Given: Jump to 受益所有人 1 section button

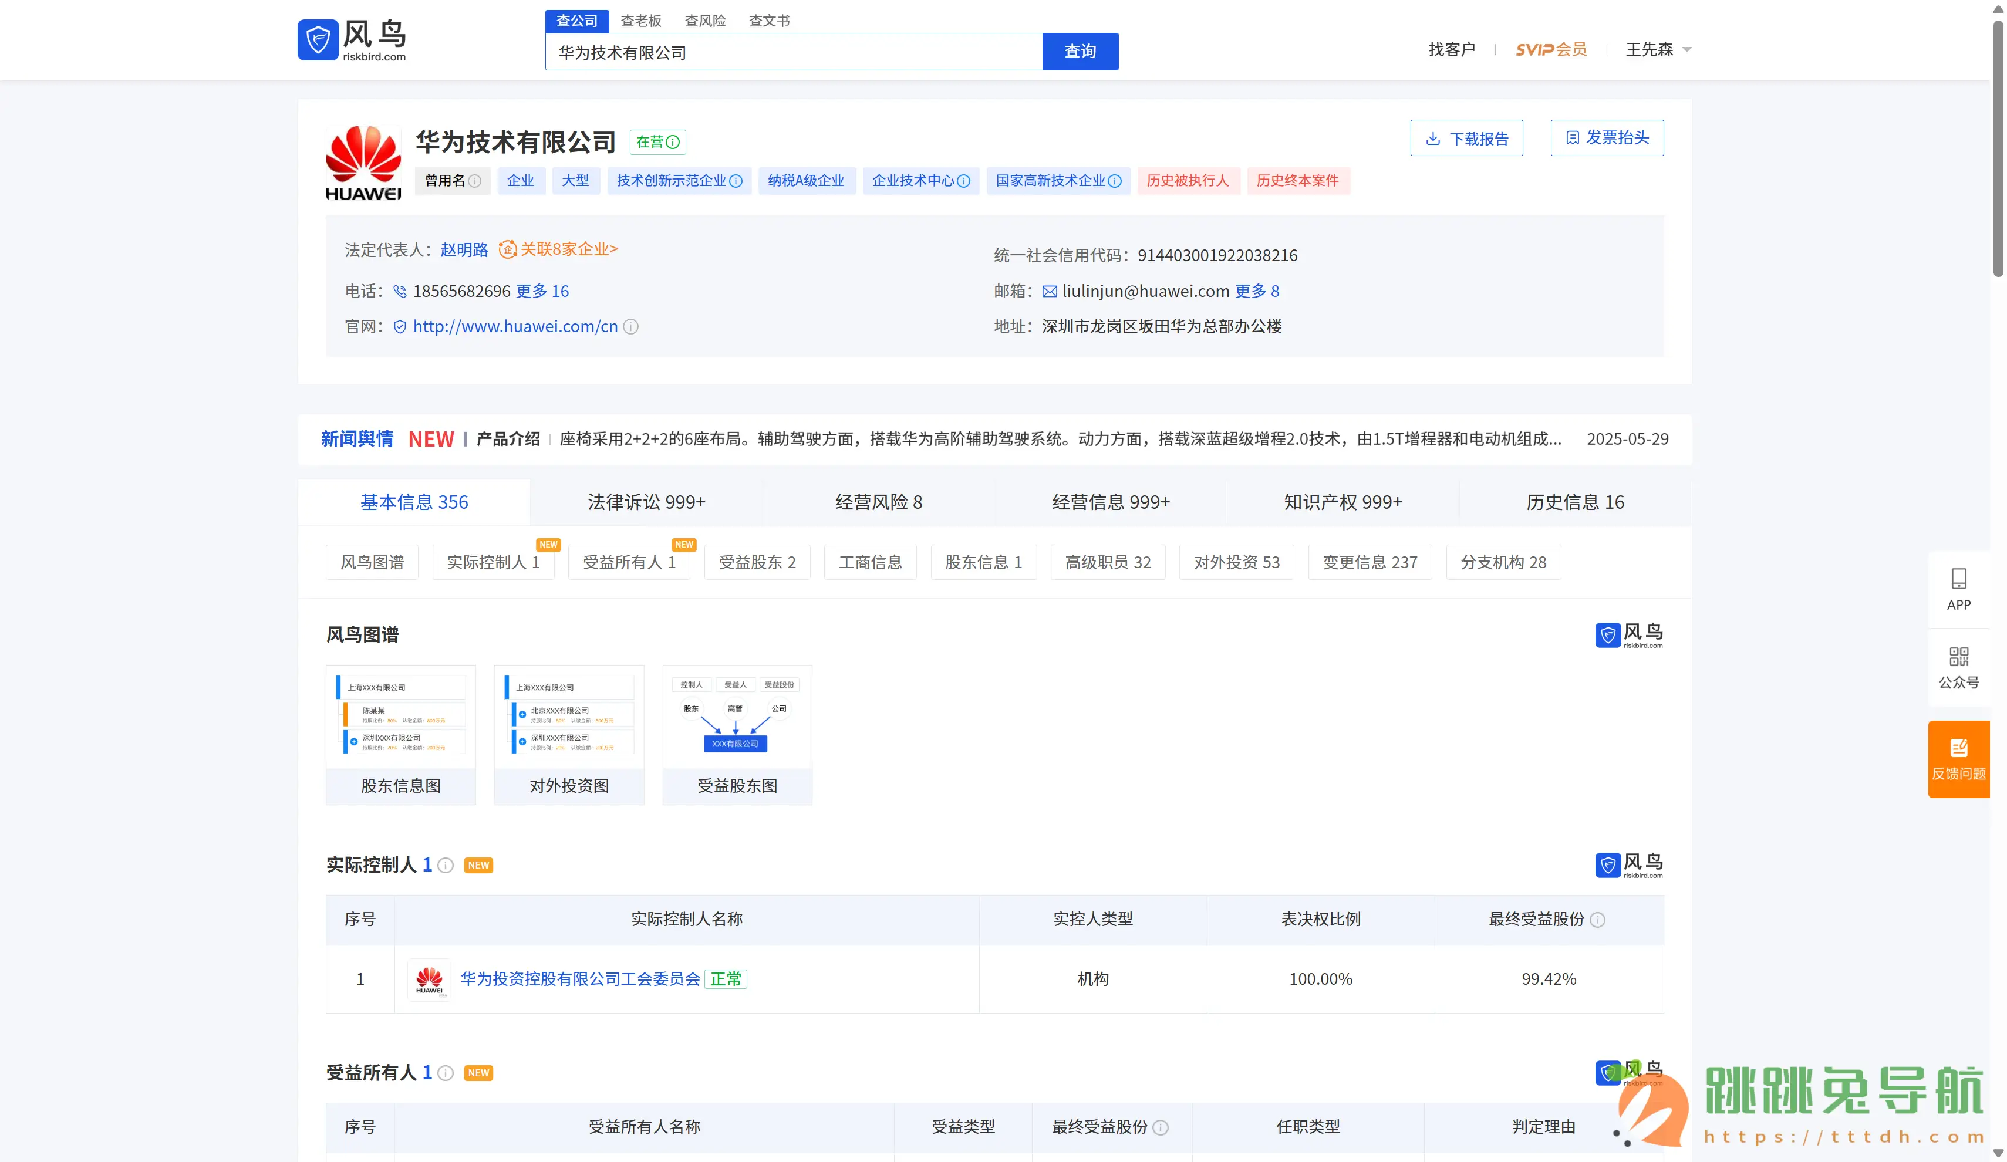Looking at the screenshot, I should pyautogui.click(x=629, y=563).
